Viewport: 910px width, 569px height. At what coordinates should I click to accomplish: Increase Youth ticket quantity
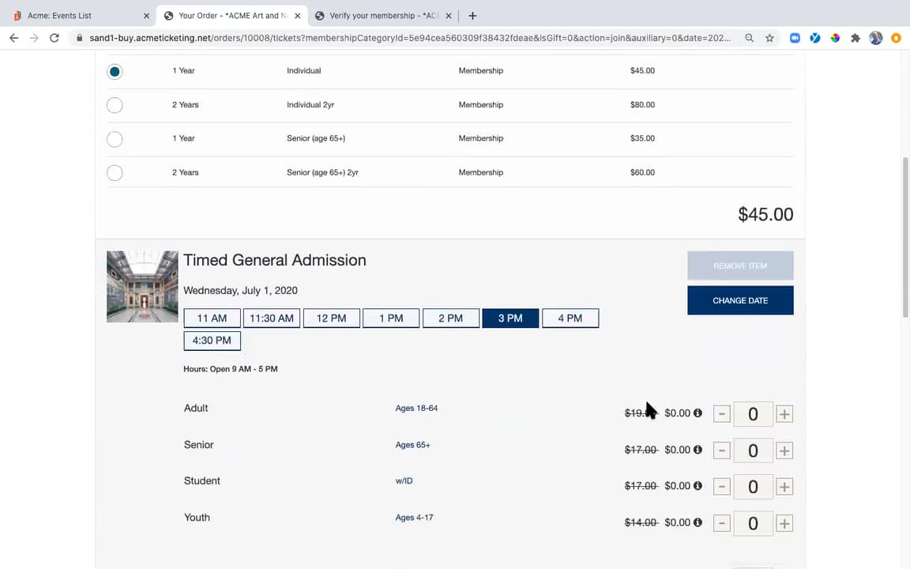point(784,523)
